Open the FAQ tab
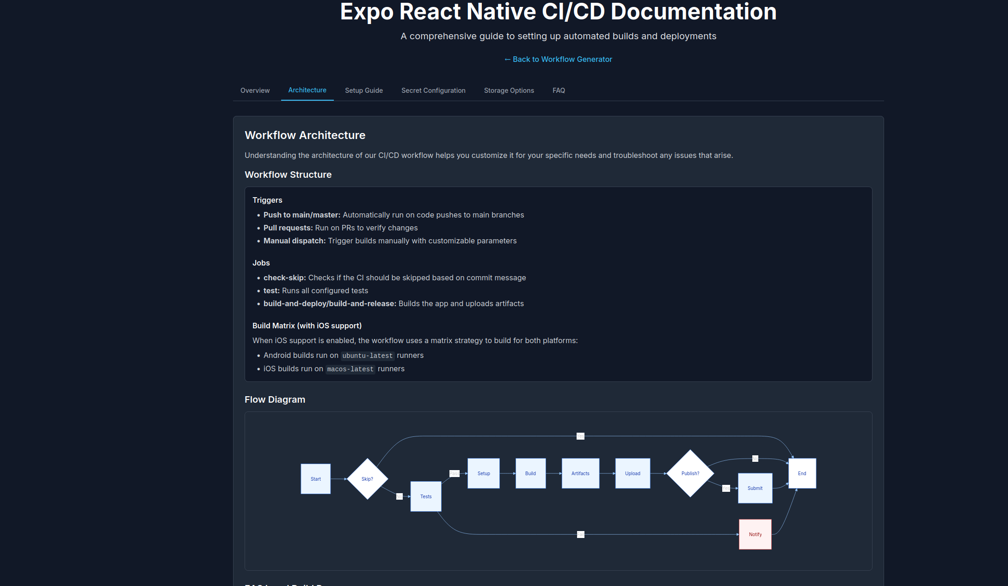 559,91
